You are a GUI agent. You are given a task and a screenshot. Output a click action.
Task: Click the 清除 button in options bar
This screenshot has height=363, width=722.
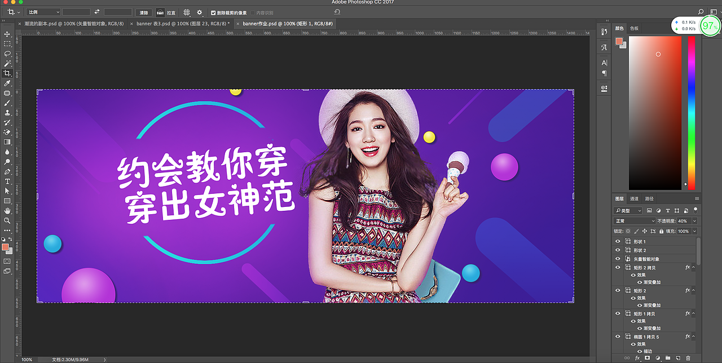(x=143, y=12)
